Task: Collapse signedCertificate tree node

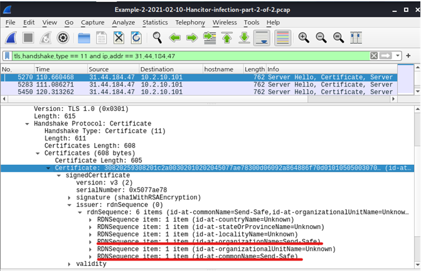Action: [x=59, y=176]
